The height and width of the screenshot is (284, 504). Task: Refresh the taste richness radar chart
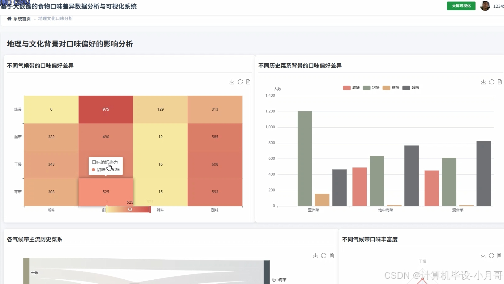tap(491, 256)
